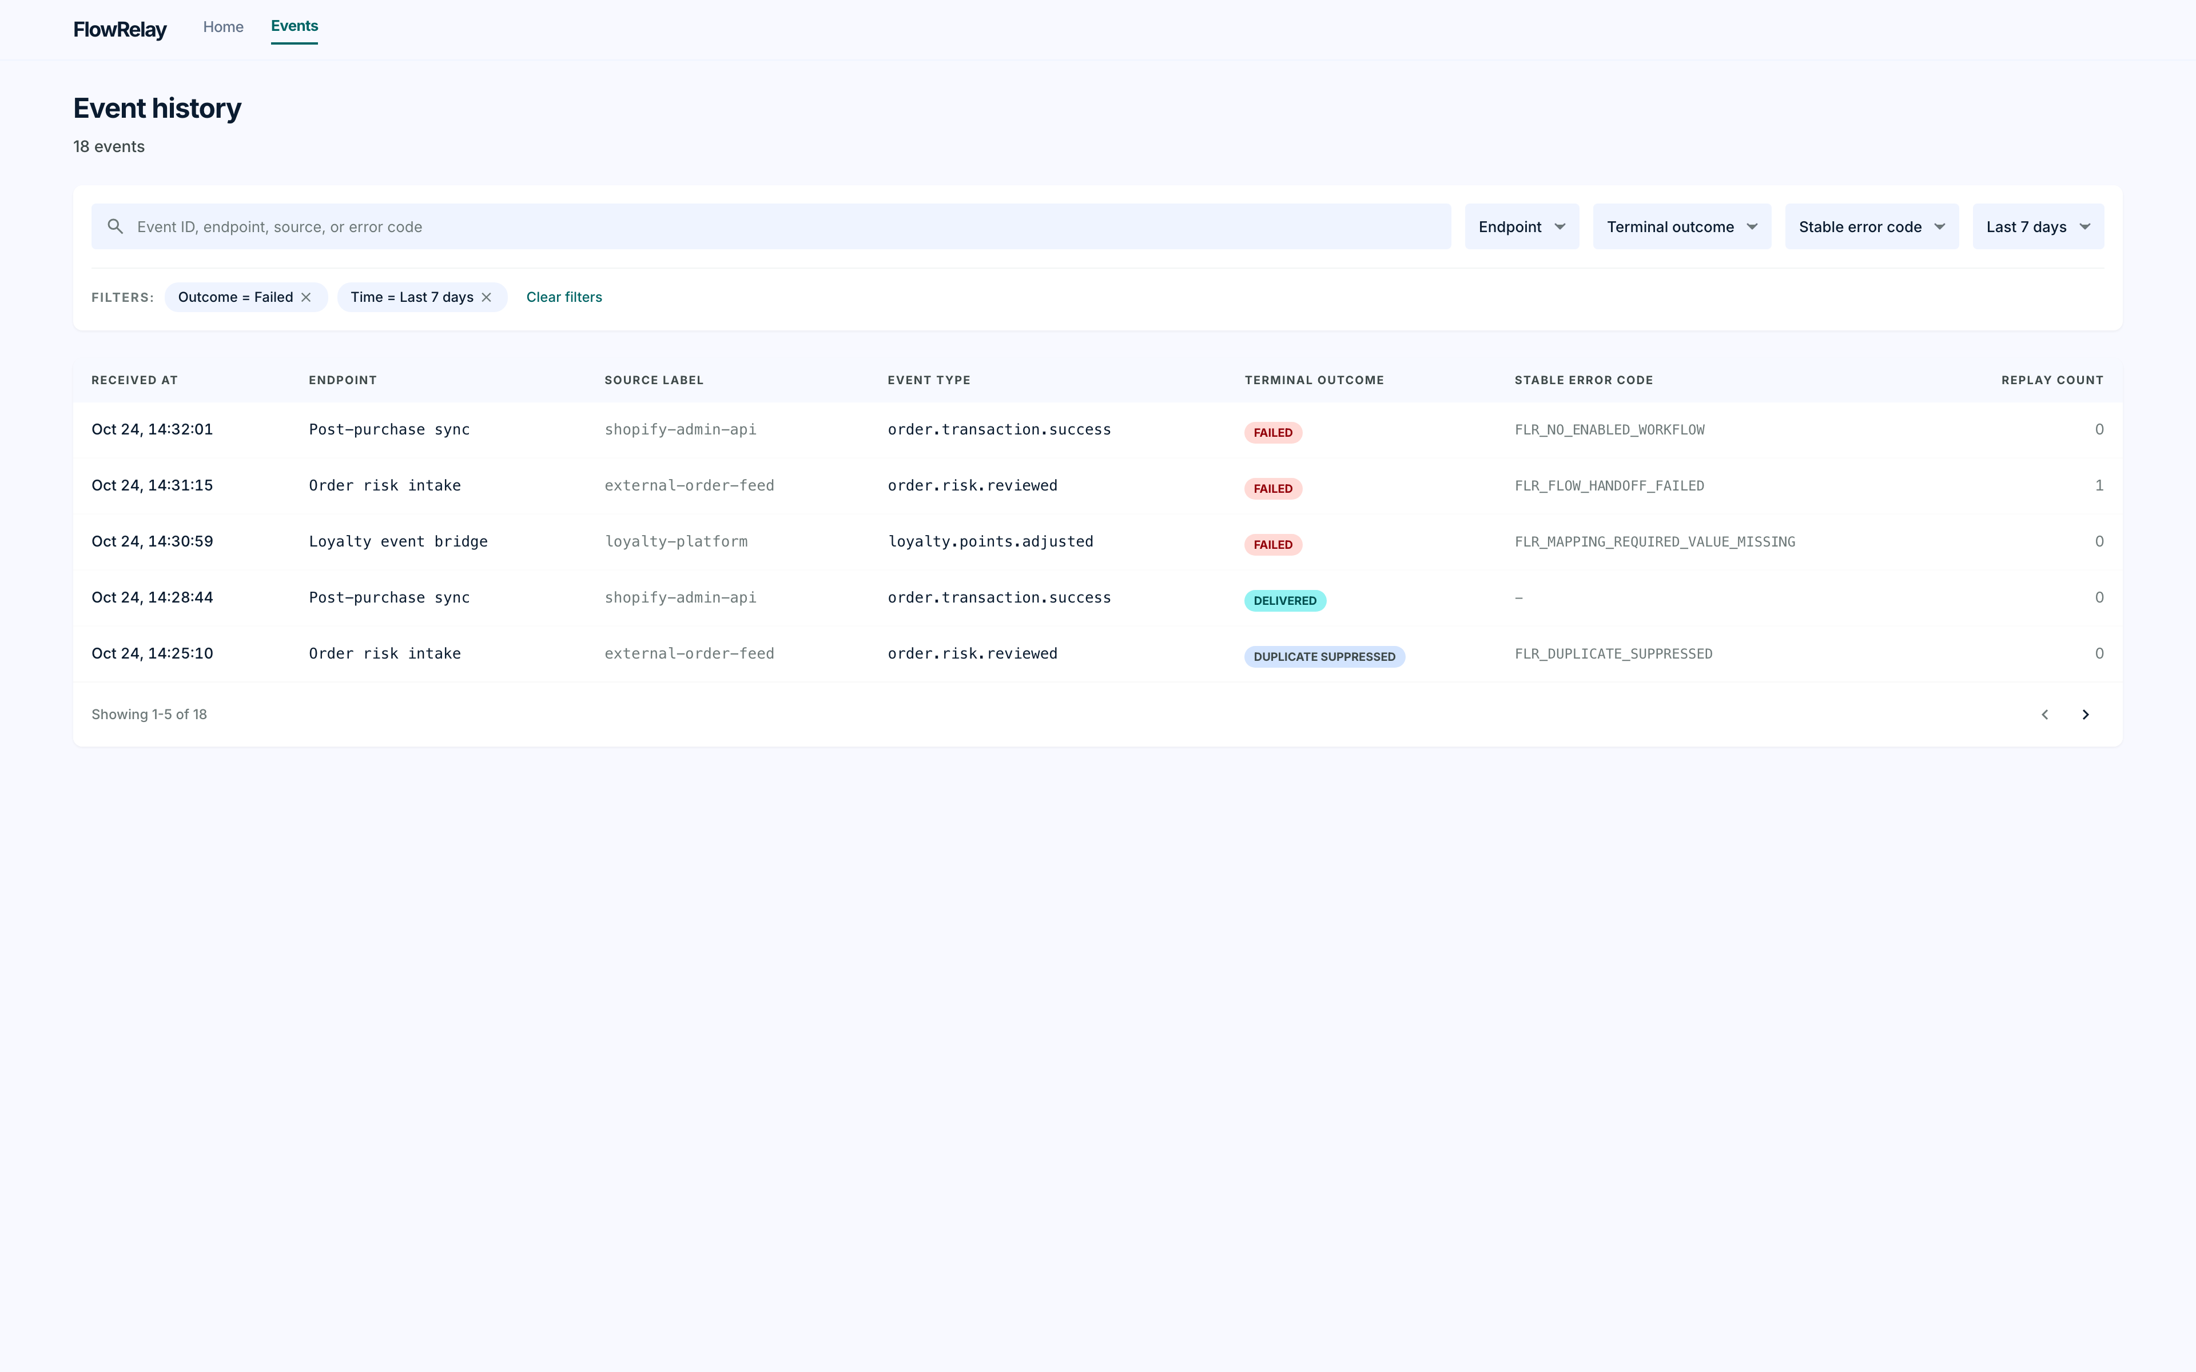Click Showing 1-5 of 18 text
The height and width of the screenshot is (1372, 2196).
pos(149,714)
